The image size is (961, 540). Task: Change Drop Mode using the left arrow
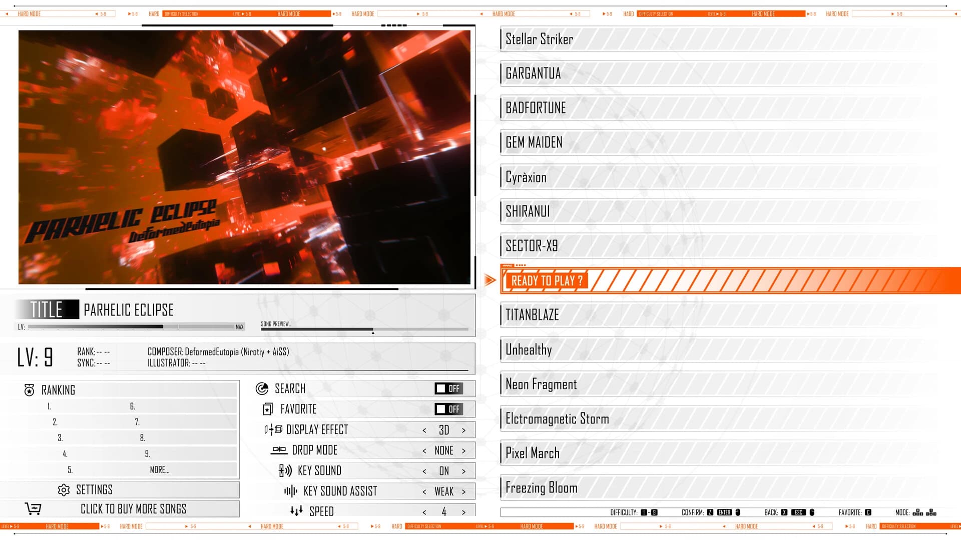point(424,450)
